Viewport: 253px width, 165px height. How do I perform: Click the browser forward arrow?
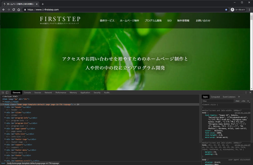click(x=9, y=10)
